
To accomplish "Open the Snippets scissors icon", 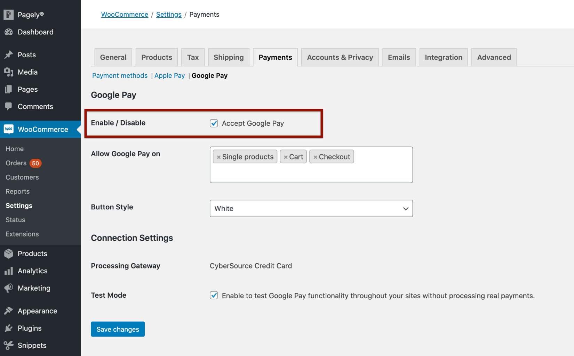I will click(9, 345).
